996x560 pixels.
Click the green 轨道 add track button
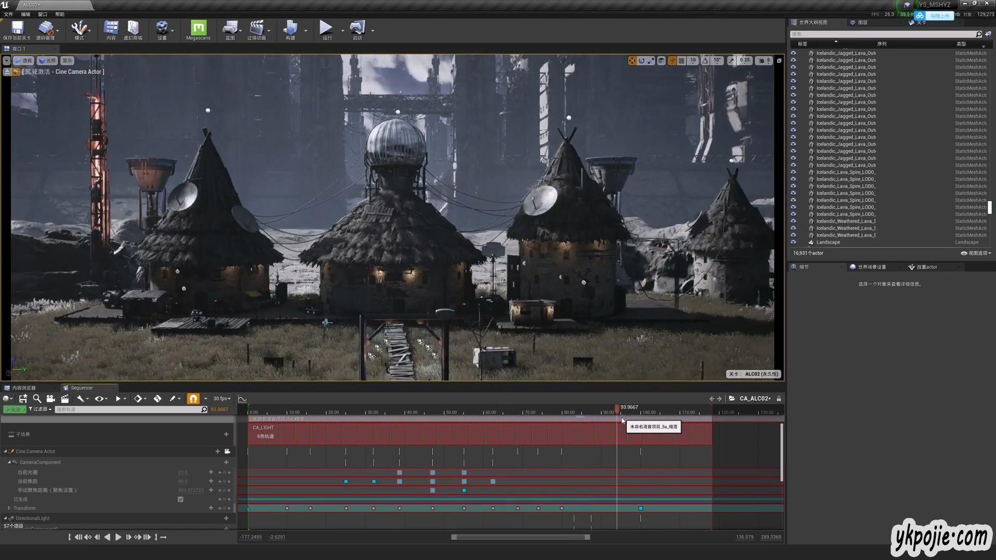(14, 409)
